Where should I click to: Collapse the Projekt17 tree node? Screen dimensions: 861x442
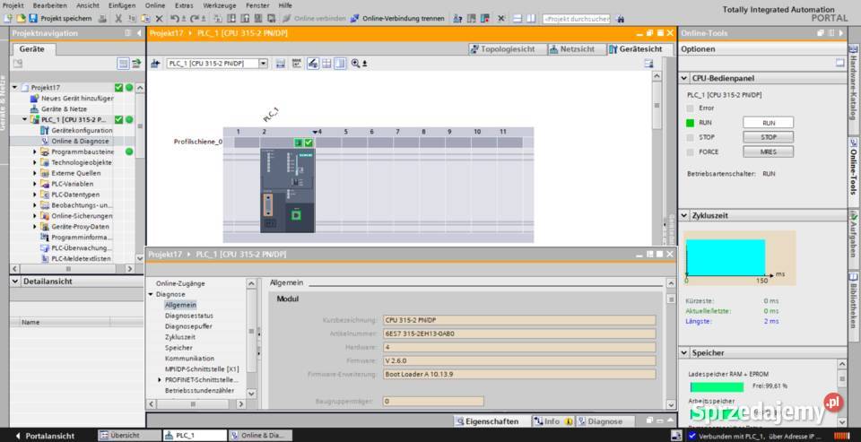(x=15, y=87)
